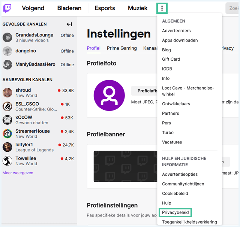Select Adverteerders in the menu
Viewport: 240px width, 227px height.
(x=176, y=31)
